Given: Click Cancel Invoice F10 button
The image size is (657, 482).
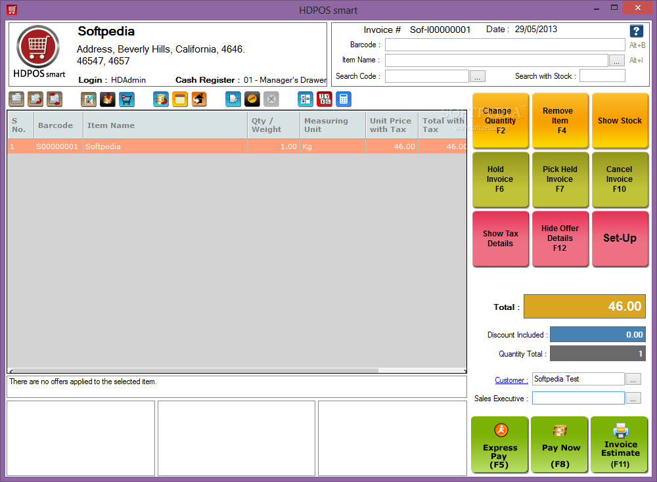Looking at the screenshot, I should 620,179.
